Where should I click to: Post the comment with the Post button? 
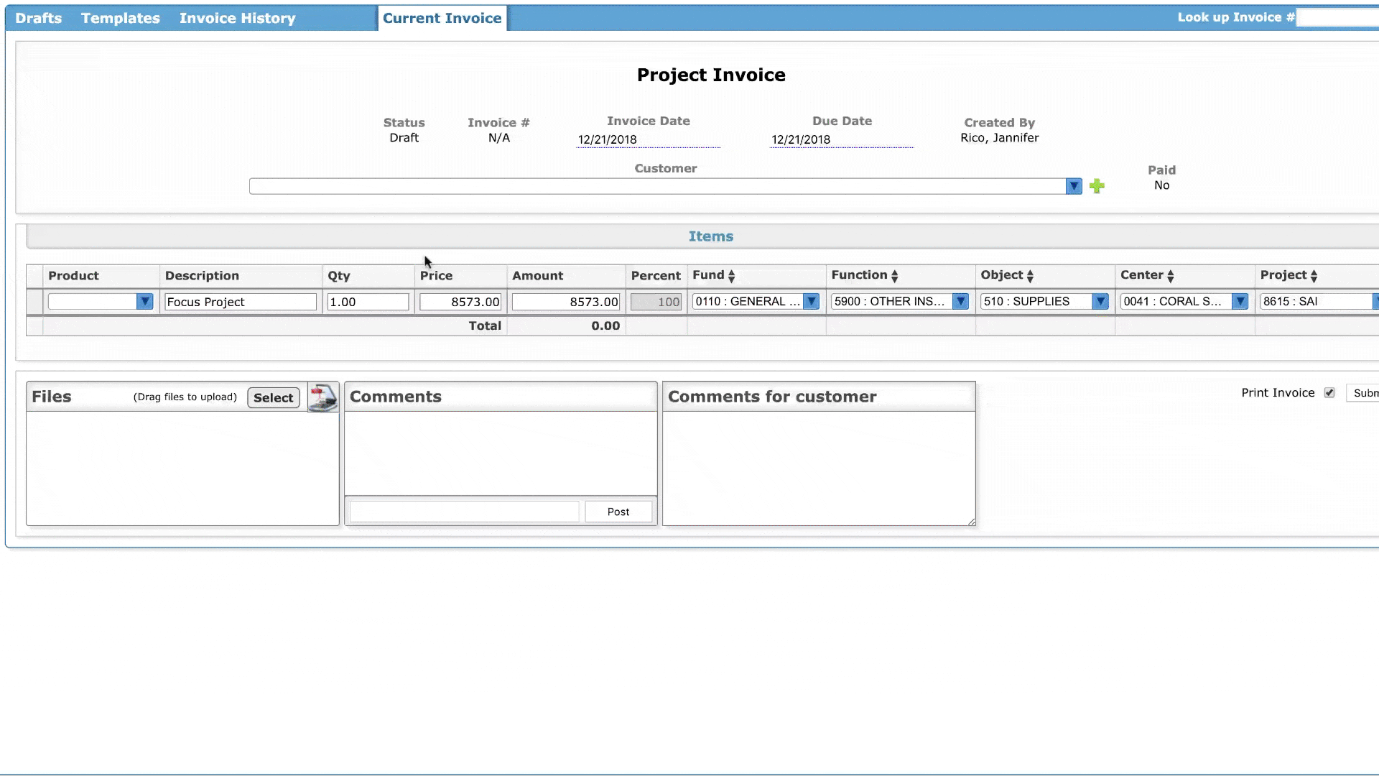click(x=618, y=512)
